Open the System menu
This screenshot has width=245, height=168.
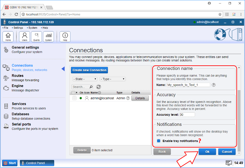click(x=33, y=28)
